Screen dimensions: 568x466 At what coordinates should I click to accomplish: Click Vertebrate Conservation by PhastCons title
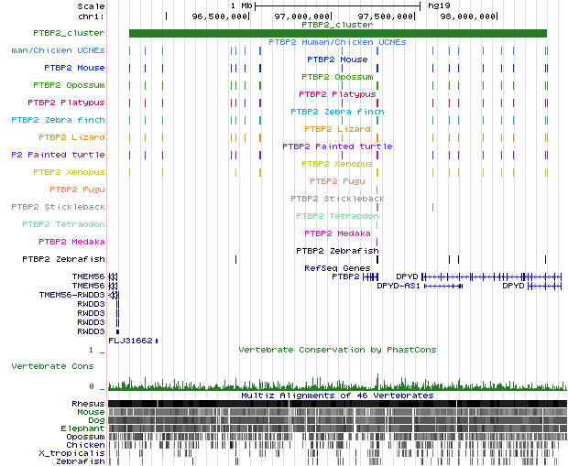(337, 350)
